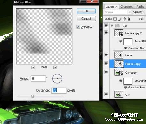The height and width of the screenshot is (124, 146).
Task: Toggle Gaussian Blur filter visibility under Horse copy 2
Action: (126, 48)
